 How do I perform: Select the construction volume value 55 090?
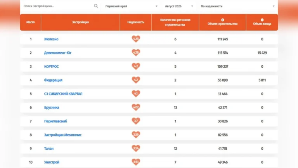223,80
